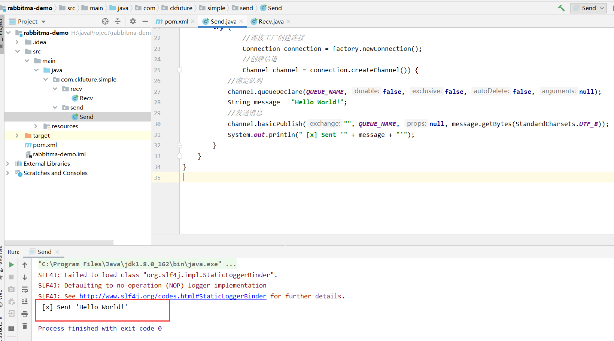
Task: Click the Build project hammer icon
Action: pyautogui.click(x=561, y=8)
